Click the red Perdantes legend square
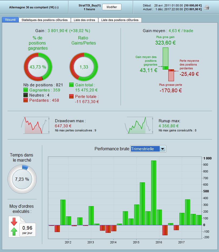 click(26, 100)
